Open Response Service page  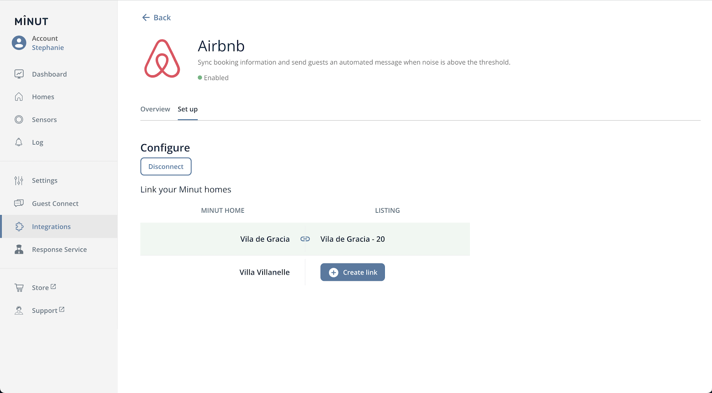click(59, 249)
